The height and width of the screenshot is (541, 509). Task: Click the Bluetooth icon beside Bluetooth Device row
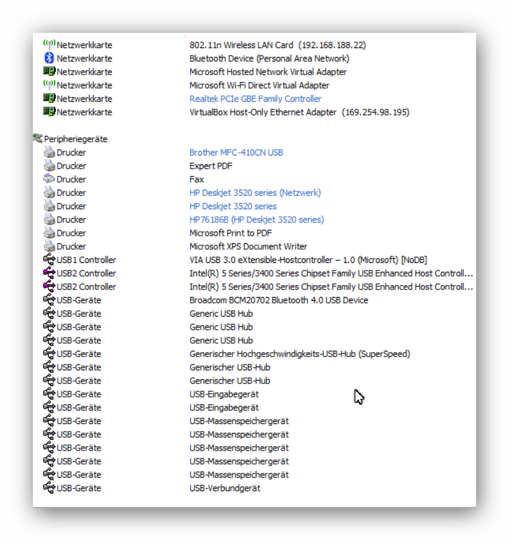pyautogui.click(x=49, y=58)
